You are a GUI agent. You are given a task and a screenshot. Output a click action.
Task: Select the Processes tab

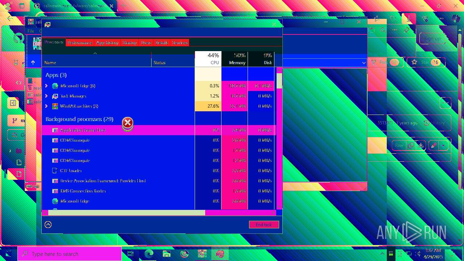54,42
